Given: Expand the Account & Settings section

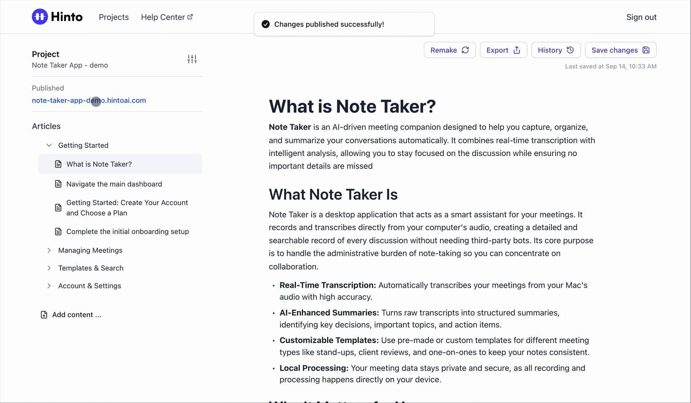Looking at the screenshot, I should 49,286.
